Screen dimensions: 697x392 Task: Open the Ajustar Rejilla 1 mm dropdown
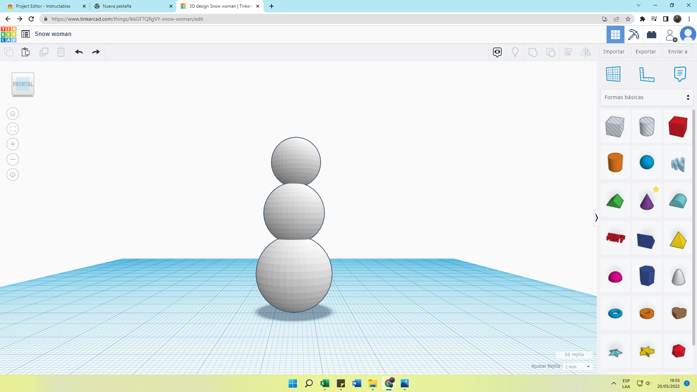[x=577, y=367]
